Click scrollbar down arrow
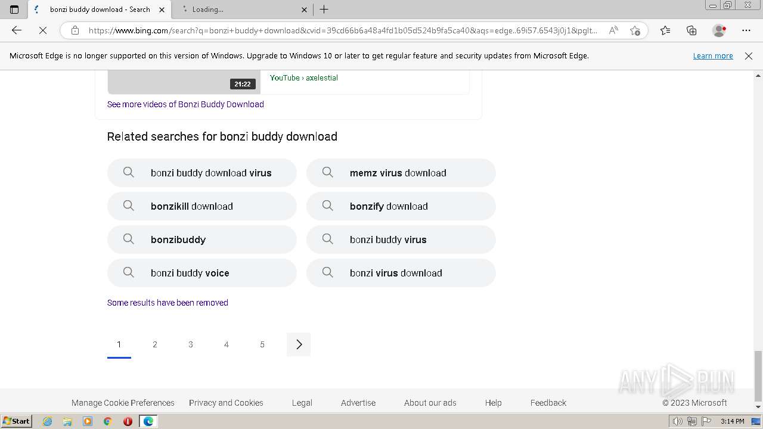 tap(758, 408)
